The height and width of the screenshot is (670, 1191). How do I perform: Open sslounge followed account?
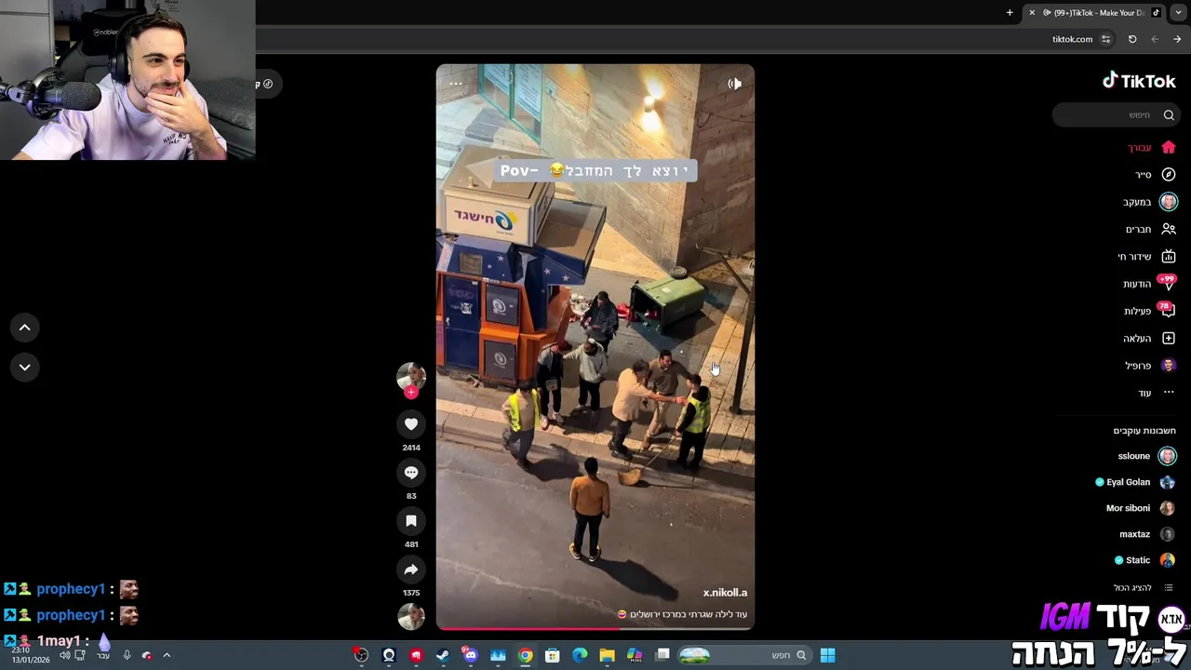click(1146, 456)
